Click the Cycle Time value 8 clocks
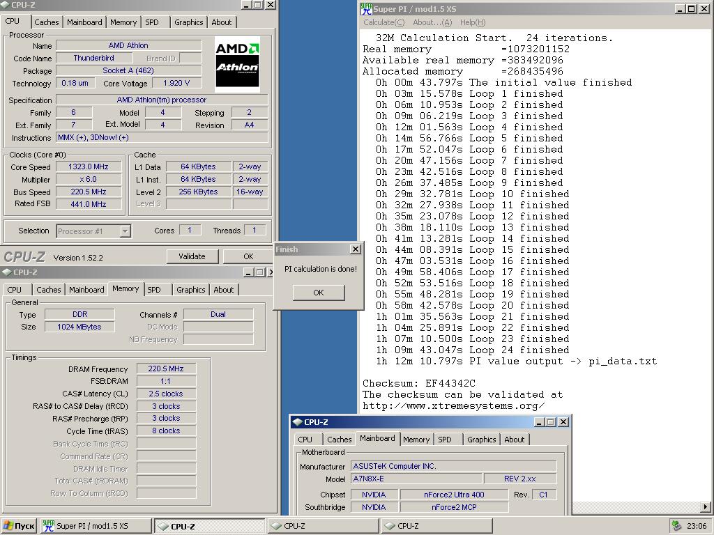The height and width of the screenshot is (535, 714). click(x=166, y=431)
